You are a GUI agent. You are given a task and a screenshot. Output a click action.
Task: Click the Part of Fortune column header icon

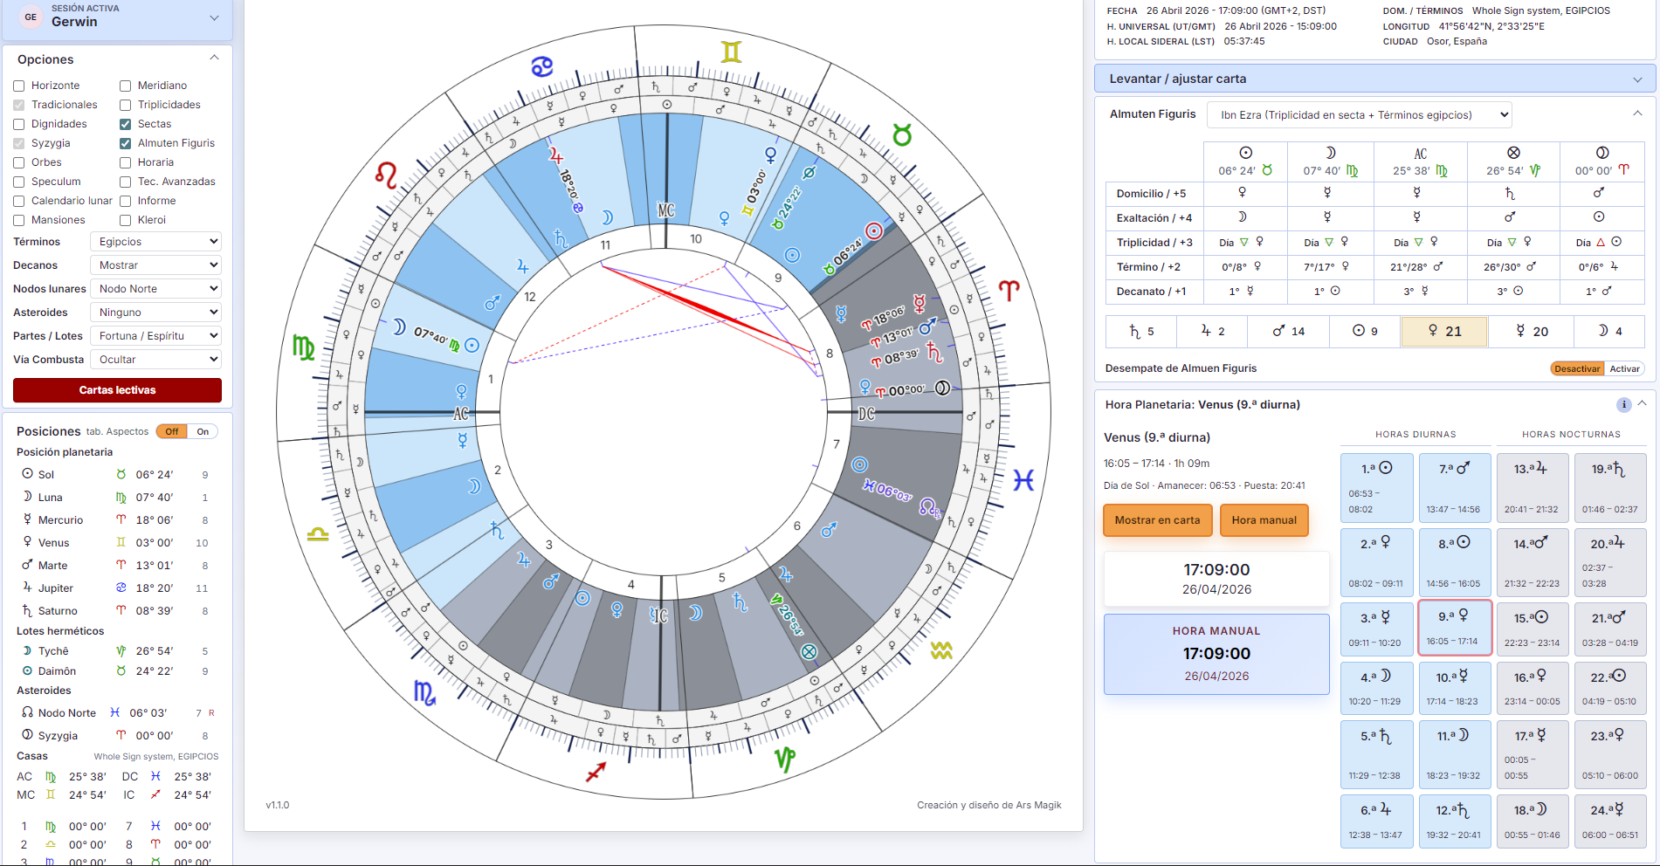[x=1513, y=153]
